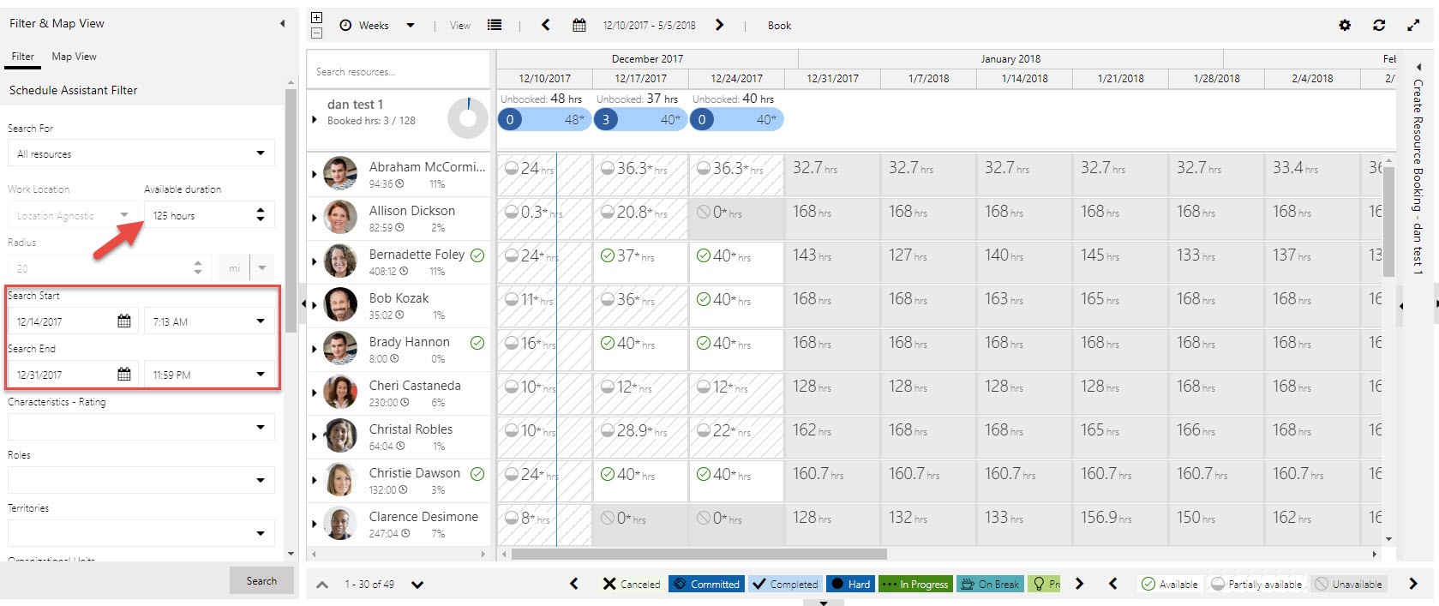Switch to the Map View tab
1439x606 pixels.
point(74,57)
